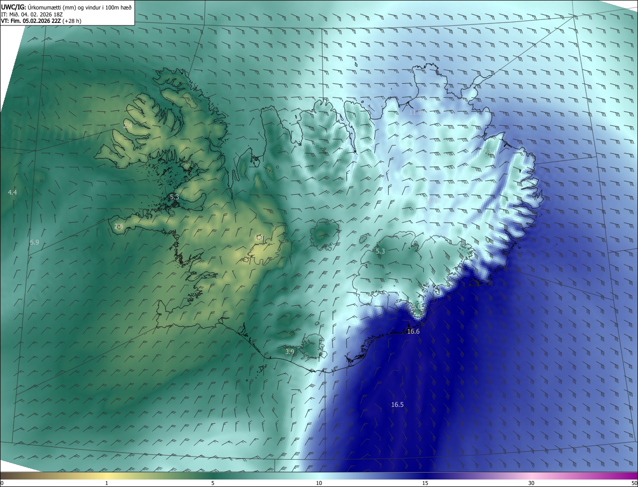Click the '10' tick on the color scale
638x487 pixels.
(x=319, y=483)
